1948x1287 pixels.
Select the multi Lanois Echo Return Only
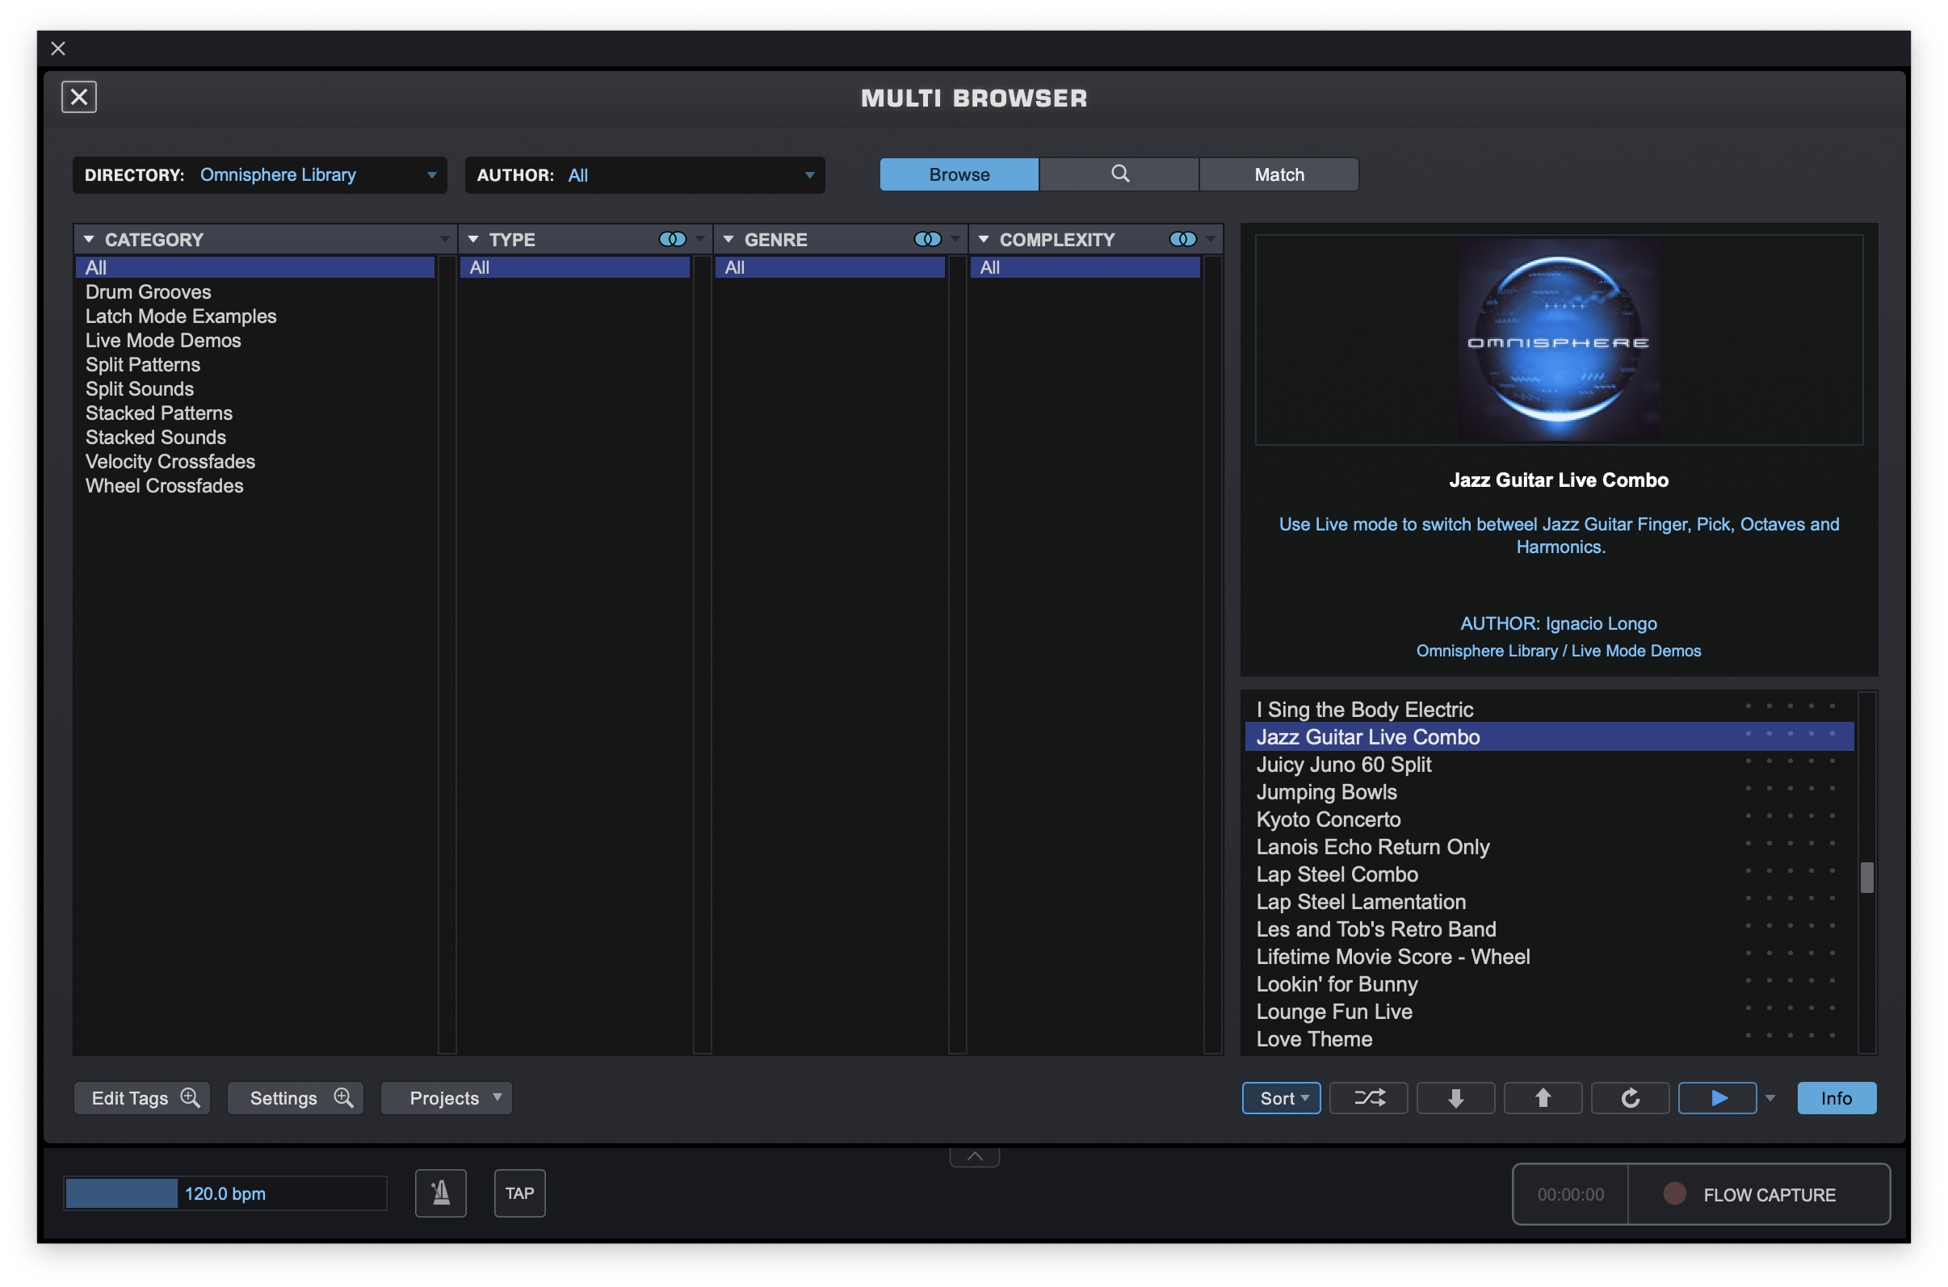[x=1548, y=846]
